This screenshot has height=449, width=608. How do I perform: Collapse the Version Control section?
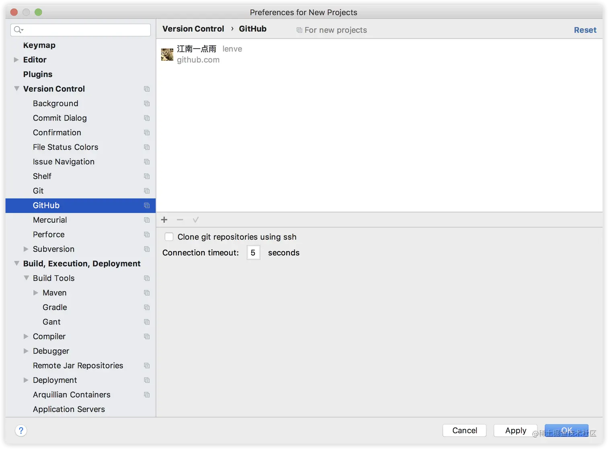(16, 89)
